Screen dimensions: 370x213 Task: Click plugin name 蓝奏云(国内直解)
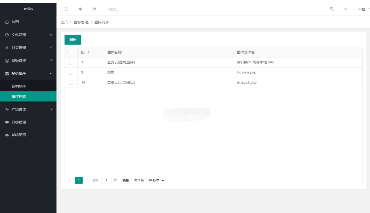pos(121,62)
